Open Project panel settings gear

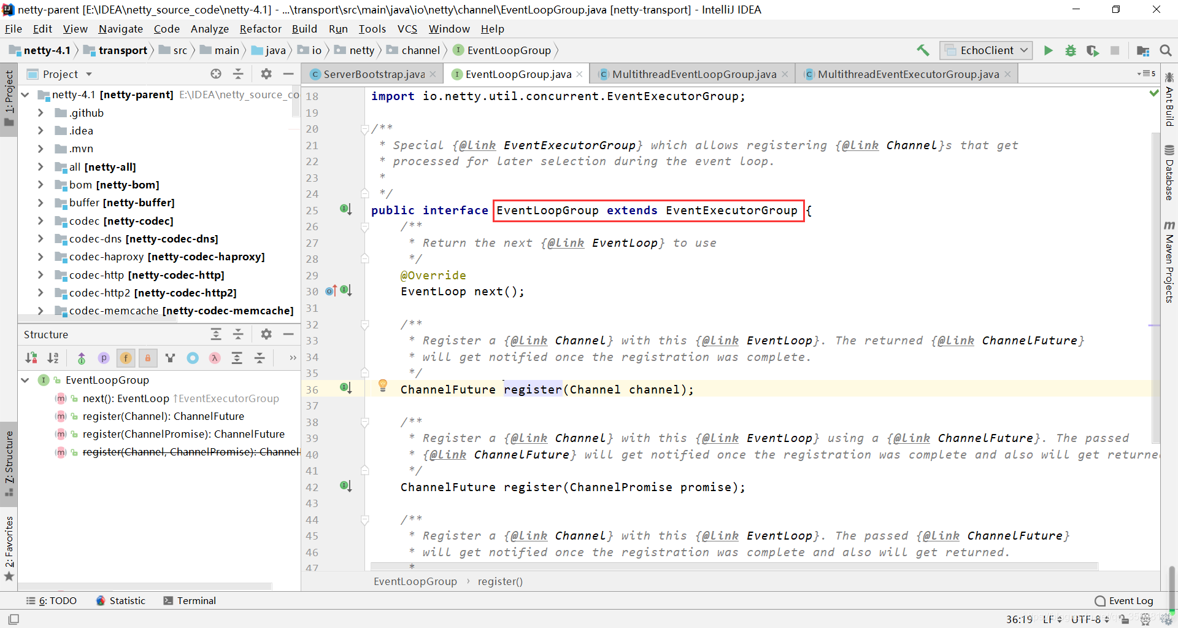point(266,74)
